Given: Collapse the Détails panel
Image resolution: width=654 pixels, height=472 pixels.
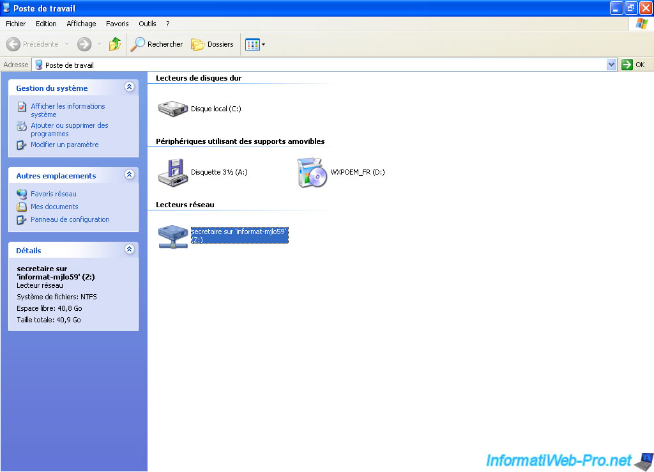Looking at the screenshot, I should 130,250.
